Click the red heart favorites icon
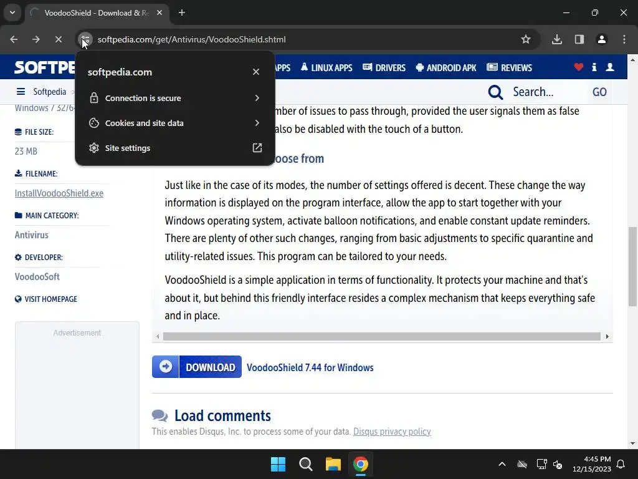This screenshot has width=638, height=479. [579, 67]
